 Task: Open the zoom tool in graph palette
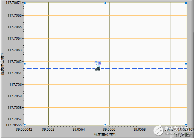click(182, 135)
